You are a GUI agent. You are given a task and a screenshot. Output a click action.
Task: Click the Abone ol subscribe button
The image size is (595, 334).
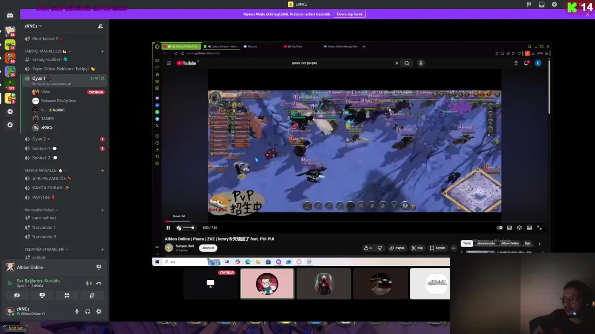click(208, 248)
